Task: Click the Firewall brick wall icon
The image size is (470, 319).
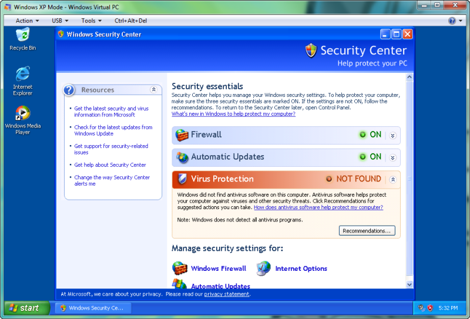Action: [x=182, y=135]
